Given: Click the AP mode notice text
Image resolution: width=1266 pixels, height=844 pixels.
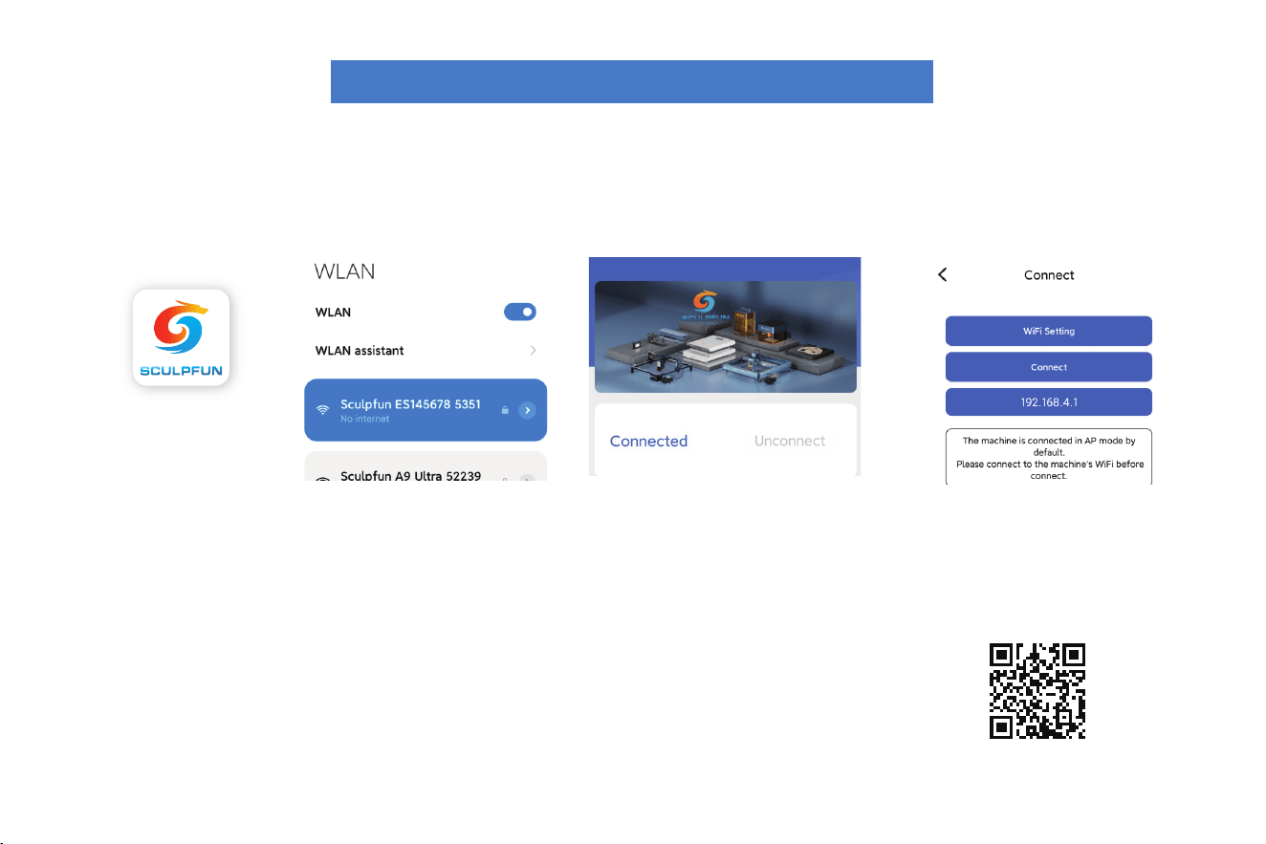Looking at the screenshot, I should 1048,458.
